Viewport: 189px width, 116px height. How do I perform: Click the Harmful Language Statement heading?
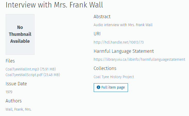[x=124, y=51]
